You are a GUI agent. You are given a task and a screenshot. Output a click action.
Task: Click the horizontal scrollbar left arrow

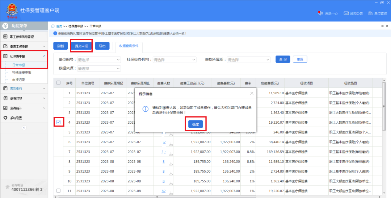click(55, 197)
